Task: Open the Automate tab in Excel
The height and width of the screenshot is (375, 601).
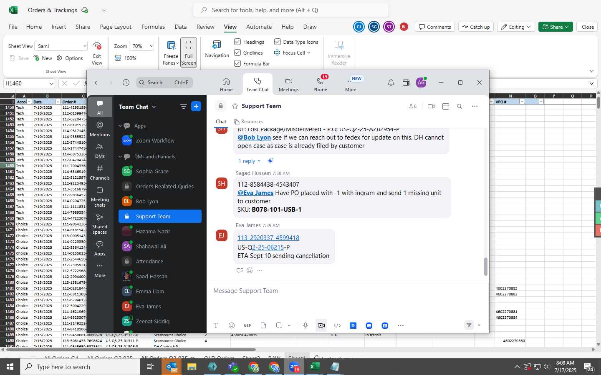Action: 259,27
